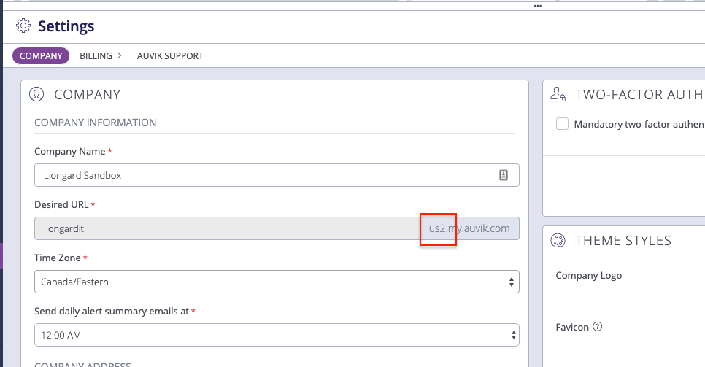
Task: Click the three-dot handle at top
Action: pyautogui.click(x=538, y=6)
